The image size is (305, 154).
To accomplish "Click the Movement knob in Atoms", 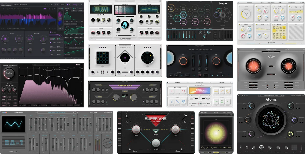I will (270, 147).
